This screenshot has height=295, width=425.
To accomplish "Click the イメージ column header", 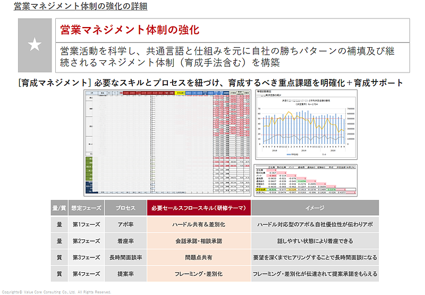I will tap(315, 208).
